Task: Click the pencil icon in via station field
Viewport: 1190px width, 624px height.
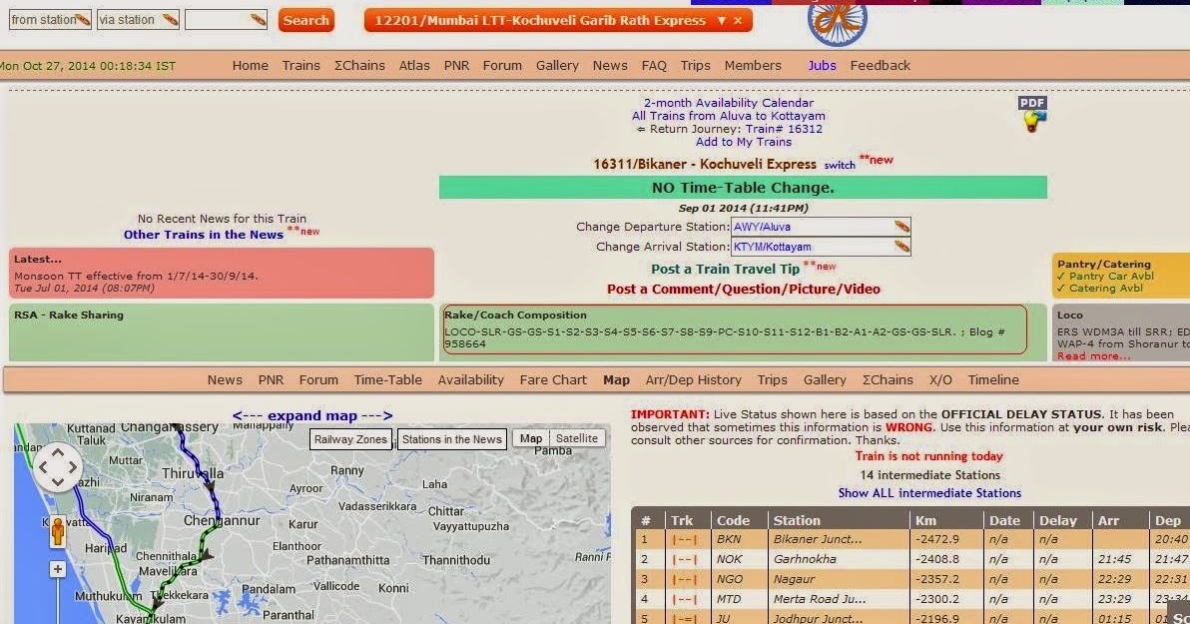Action: coord(171,20)
